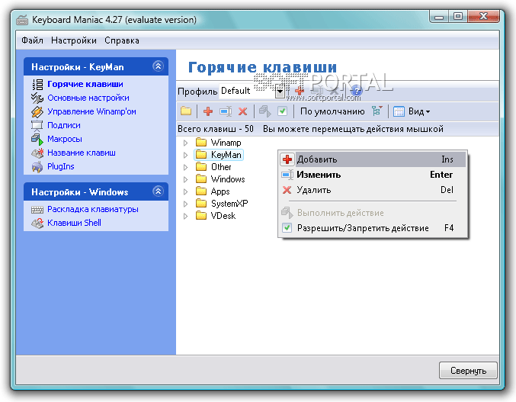Open Основные настройки link
Viewport: 516px width, 402px height.
pyautogui.click(x=88, y=98)
